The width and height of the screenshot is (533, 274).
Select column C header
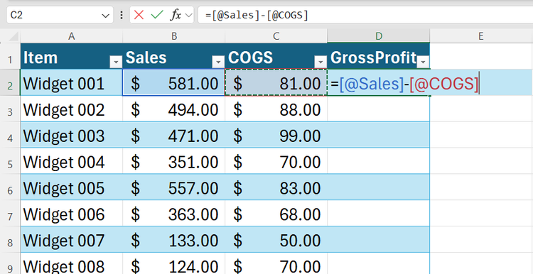click(x=276, y=36)
